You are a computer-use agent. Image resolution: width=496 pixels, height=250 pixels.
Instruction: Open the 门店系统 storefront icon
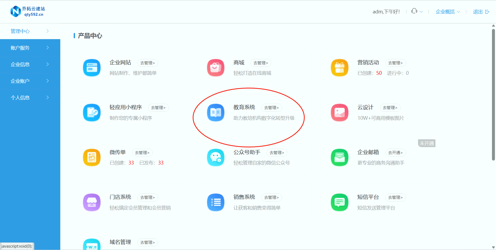click(x=92, y=202)
